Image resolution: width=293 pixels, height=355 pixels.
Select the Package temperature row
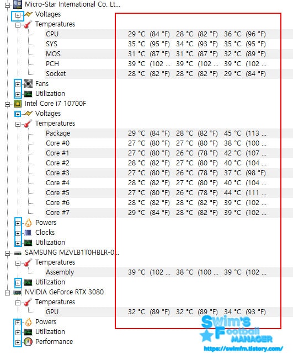(169, 133)
